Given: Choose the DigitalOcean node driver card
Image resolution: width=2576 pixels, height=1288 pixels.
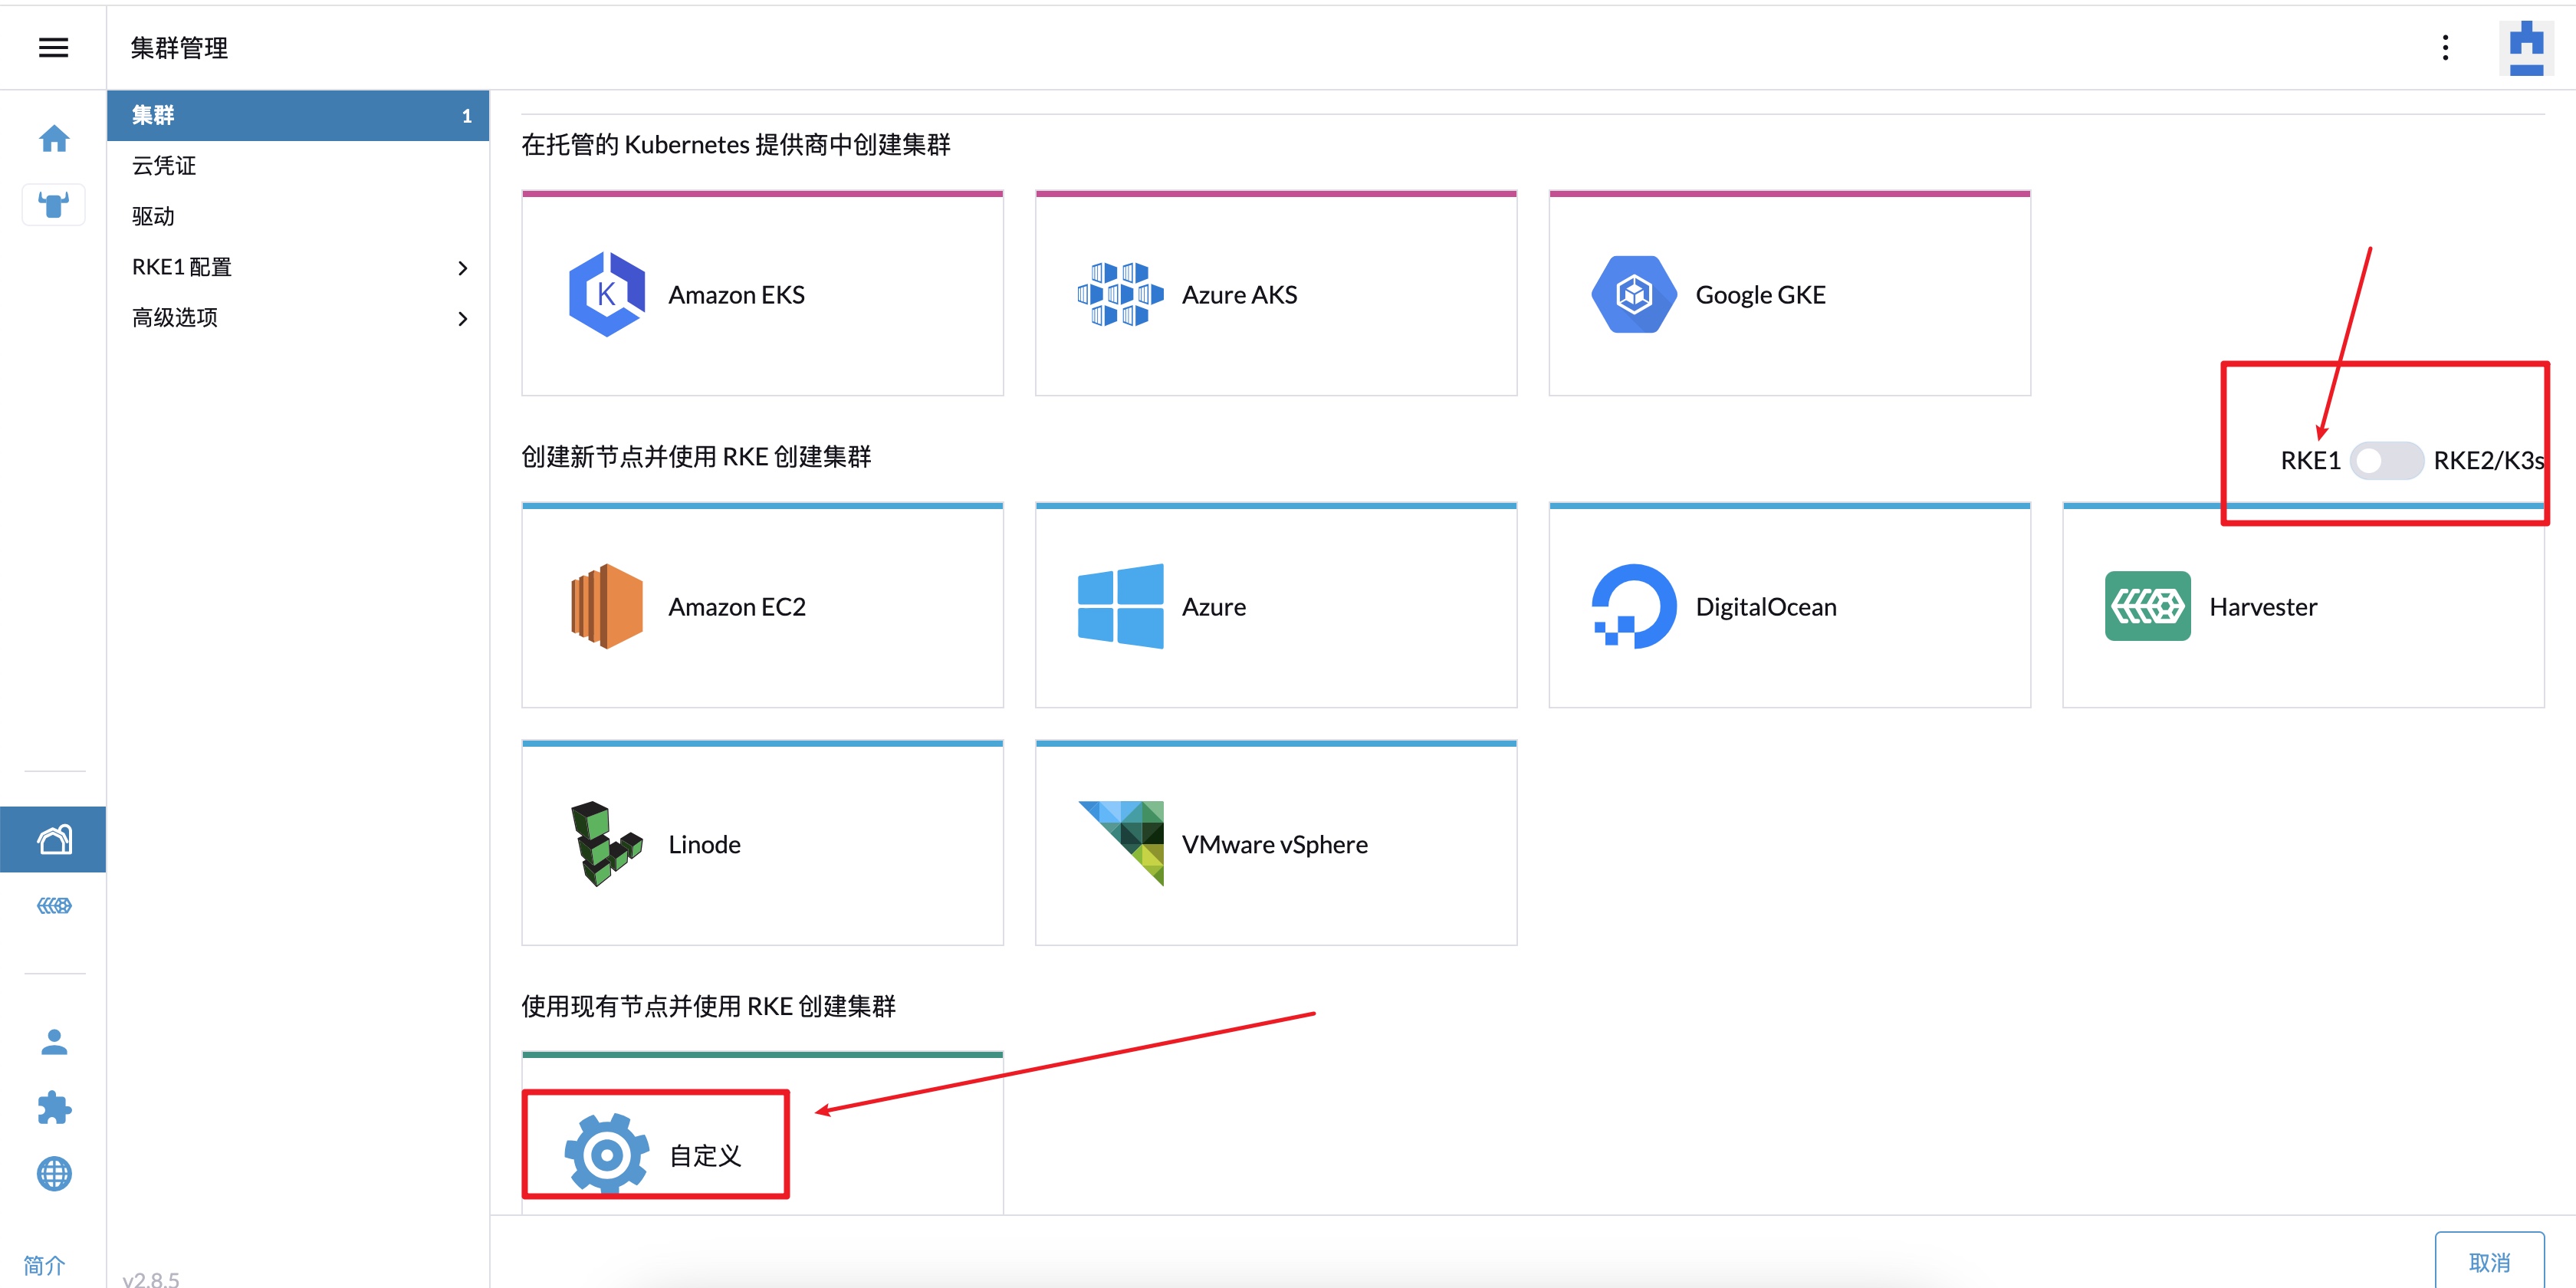Looking at the screenshot, I should (1790, 605).
